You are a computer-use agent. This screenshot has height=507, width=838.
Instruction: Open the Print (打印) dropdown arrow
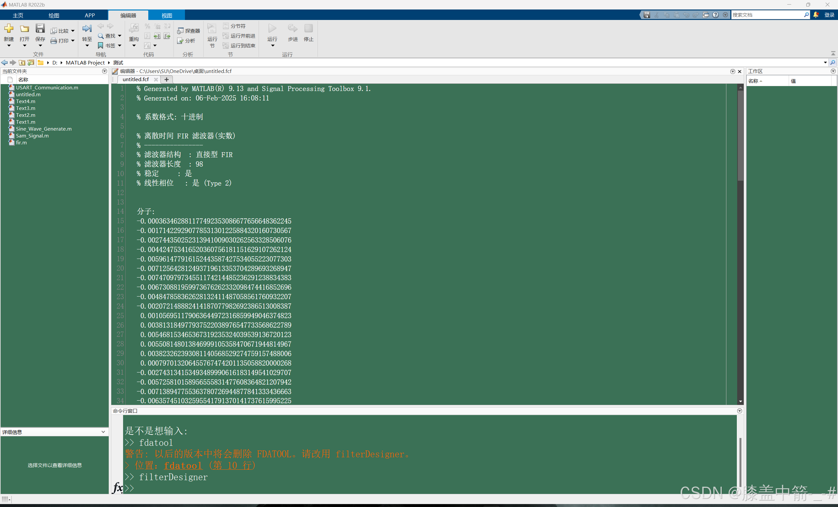tap(73, 41)
